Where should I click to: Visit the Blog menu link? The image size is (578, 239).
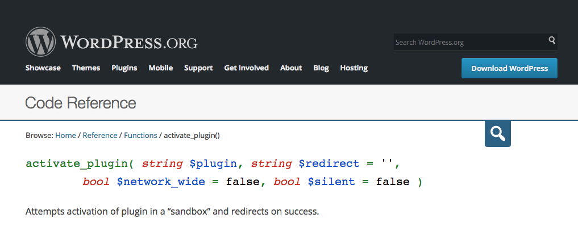pos(321,68)
